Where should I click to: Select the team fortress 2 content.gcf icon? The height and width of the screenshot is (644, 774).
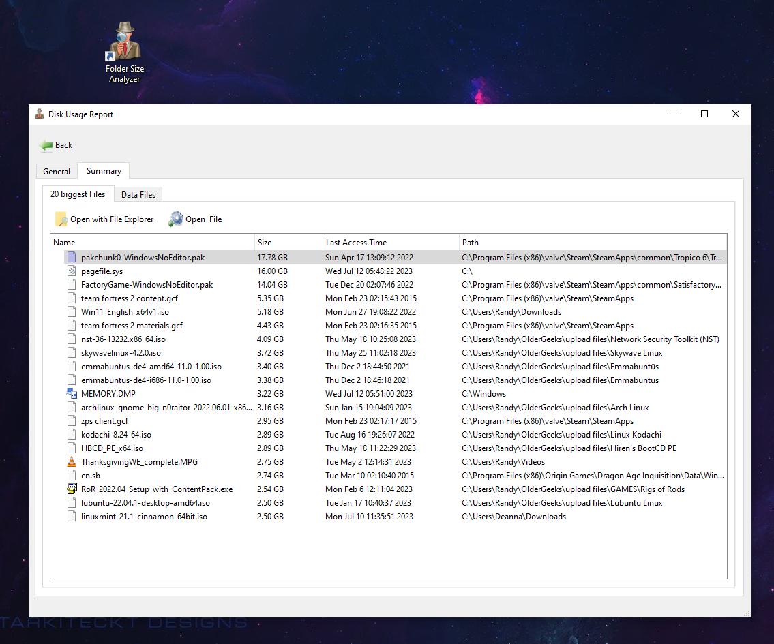[x=72, y=298]
